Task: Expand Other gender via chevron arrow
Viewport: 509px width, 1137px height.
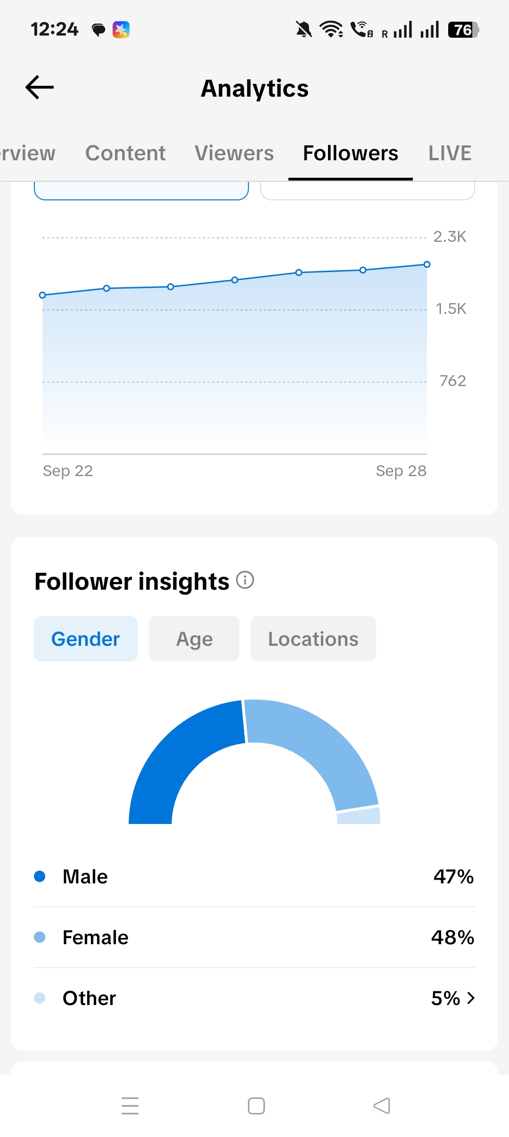Action: 470,998
